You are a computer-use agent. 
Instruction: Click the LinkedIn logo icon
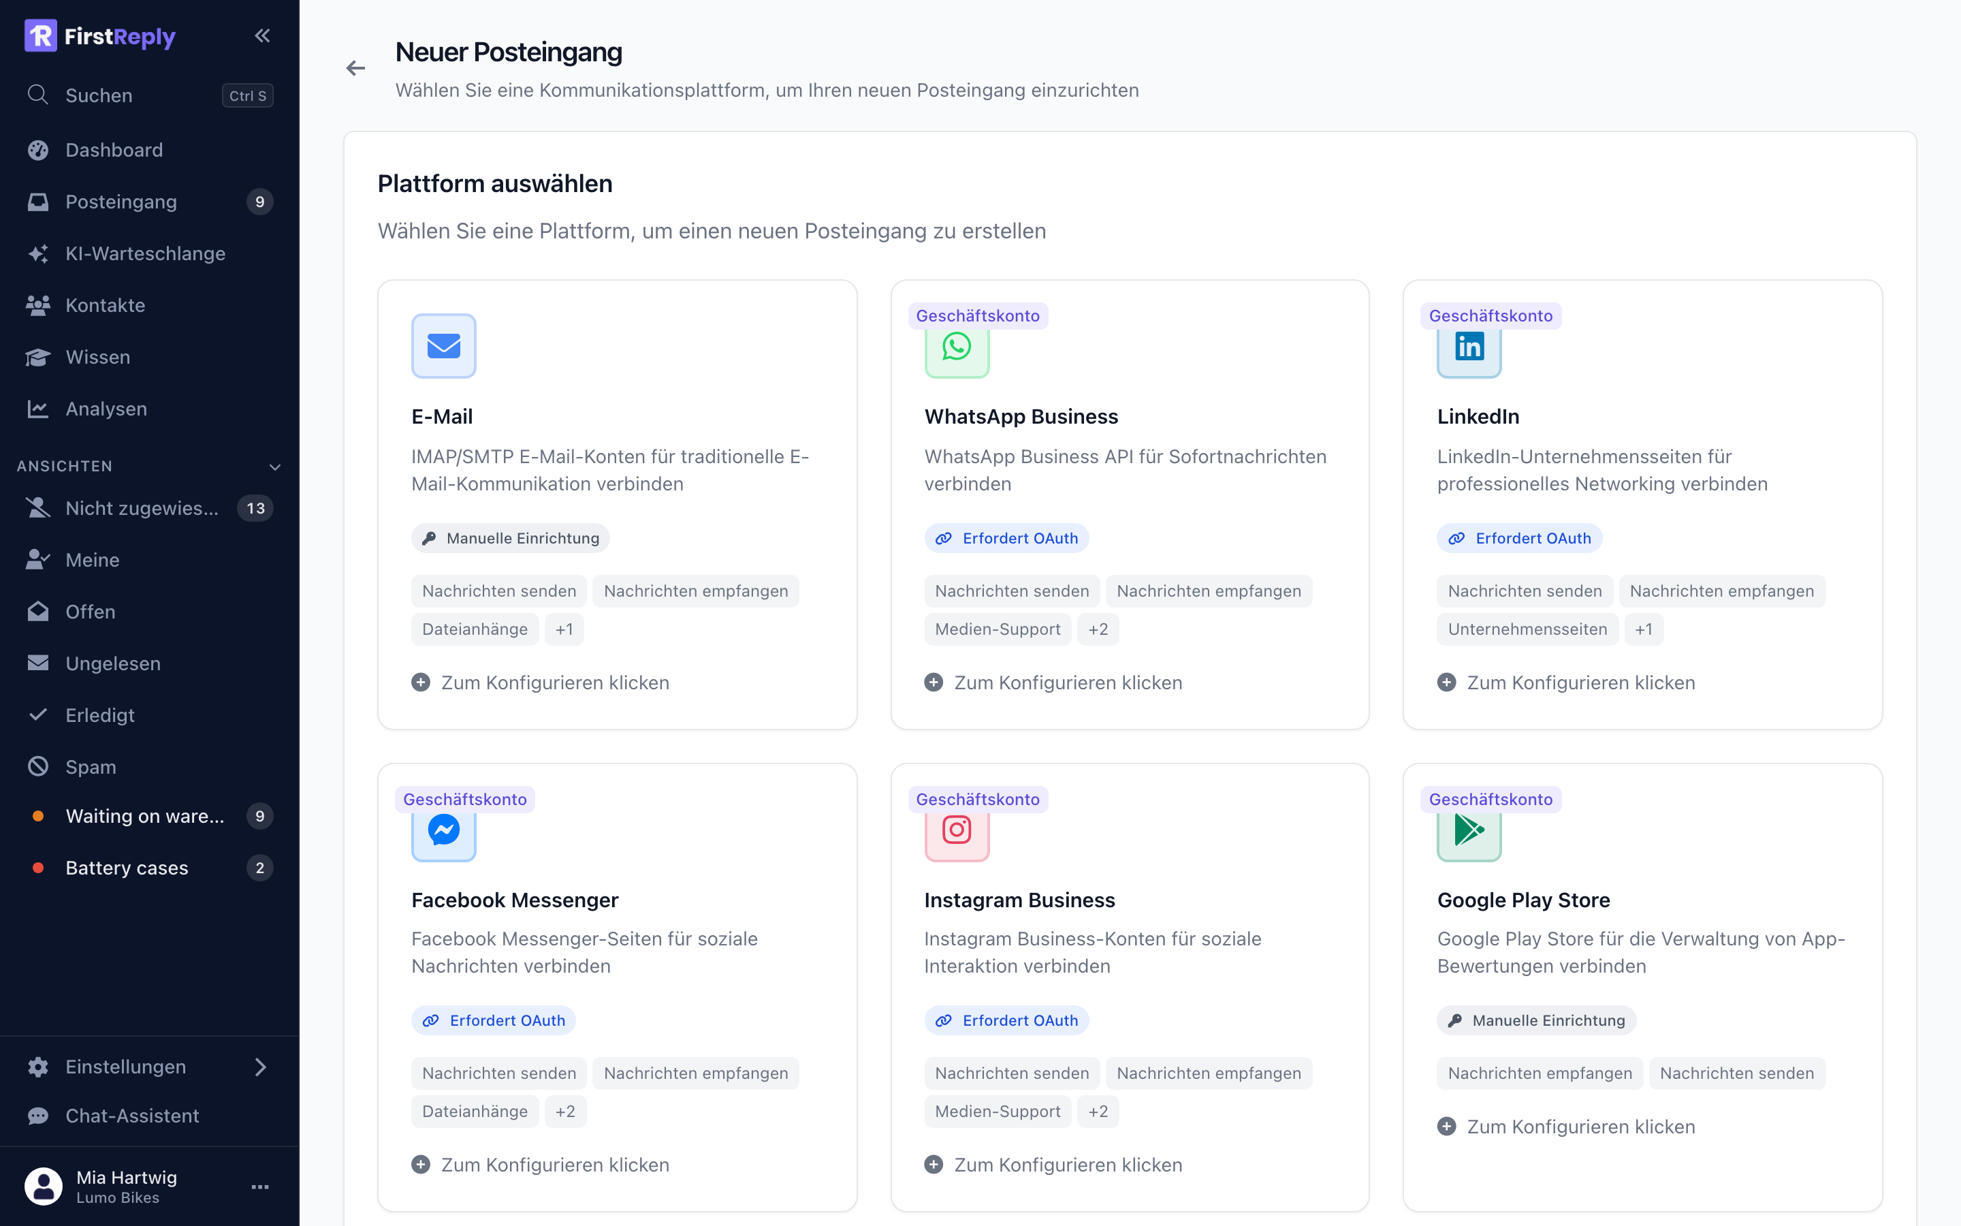click(1469, 347)
